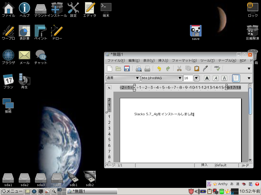The height and width of the screenshot is (195, 261).
Task: Click the font size field showing 16
Action: [x=188, y=78]
